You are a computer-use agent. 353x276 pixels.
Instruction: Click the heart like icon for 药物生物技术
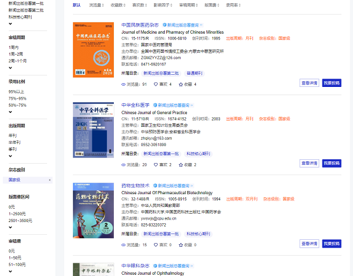156,245
